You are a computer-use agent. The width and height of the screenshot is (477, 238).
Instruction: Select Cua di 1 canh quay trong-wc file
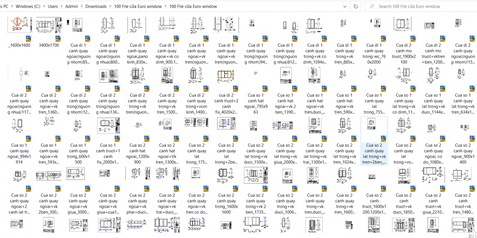click(374, 37)
